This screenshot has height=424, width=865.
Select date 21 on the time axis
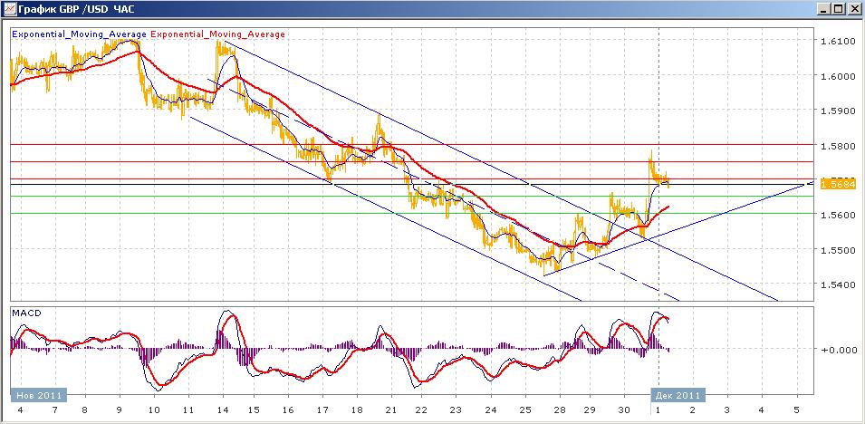pos(391,410)
